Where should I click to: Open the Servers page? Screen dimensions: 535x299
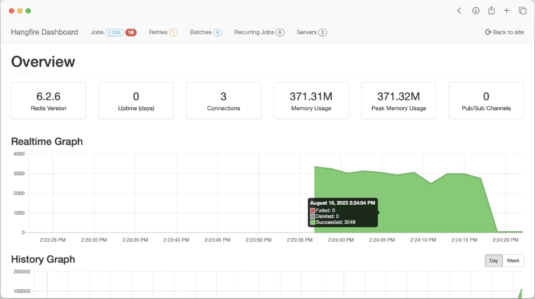(x=306, y=32)
